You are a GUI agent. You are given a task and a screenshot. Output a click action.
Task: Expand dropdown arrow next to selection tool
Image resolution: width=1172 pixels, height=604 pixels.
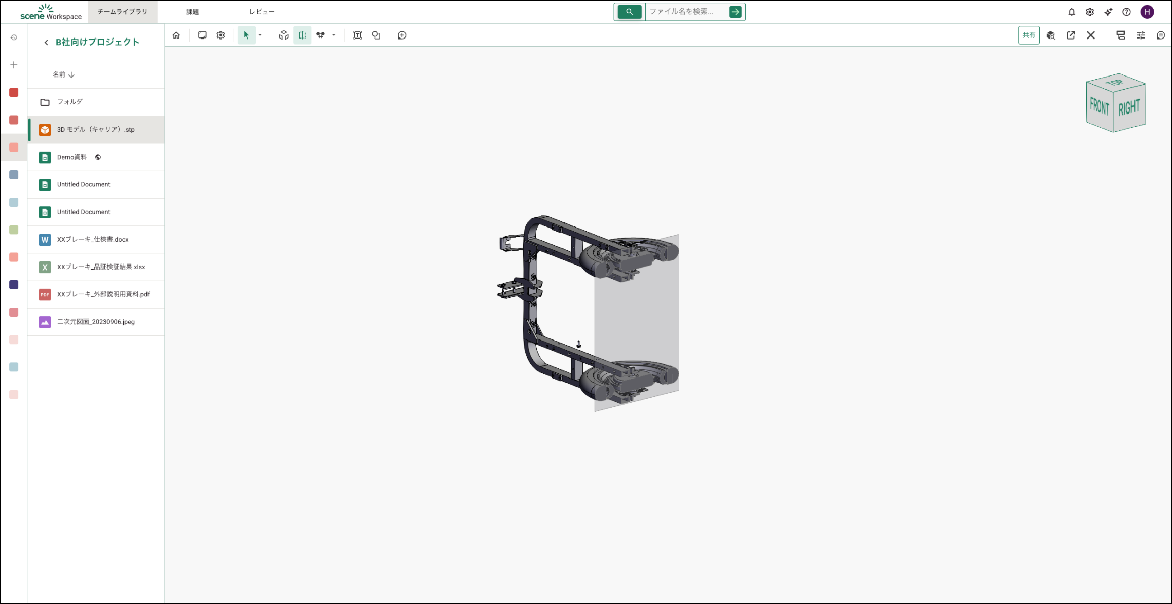(260, 35)
